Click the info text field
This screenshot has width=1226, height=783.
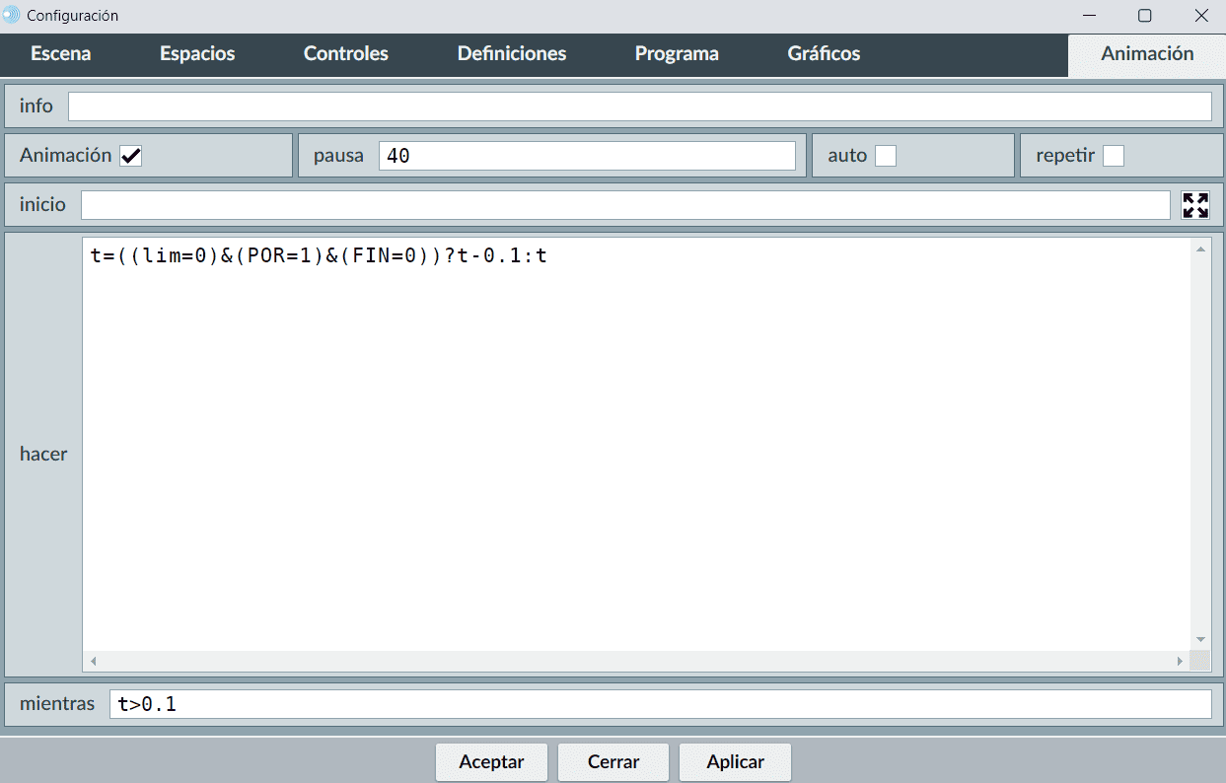[x=639, y=107]
